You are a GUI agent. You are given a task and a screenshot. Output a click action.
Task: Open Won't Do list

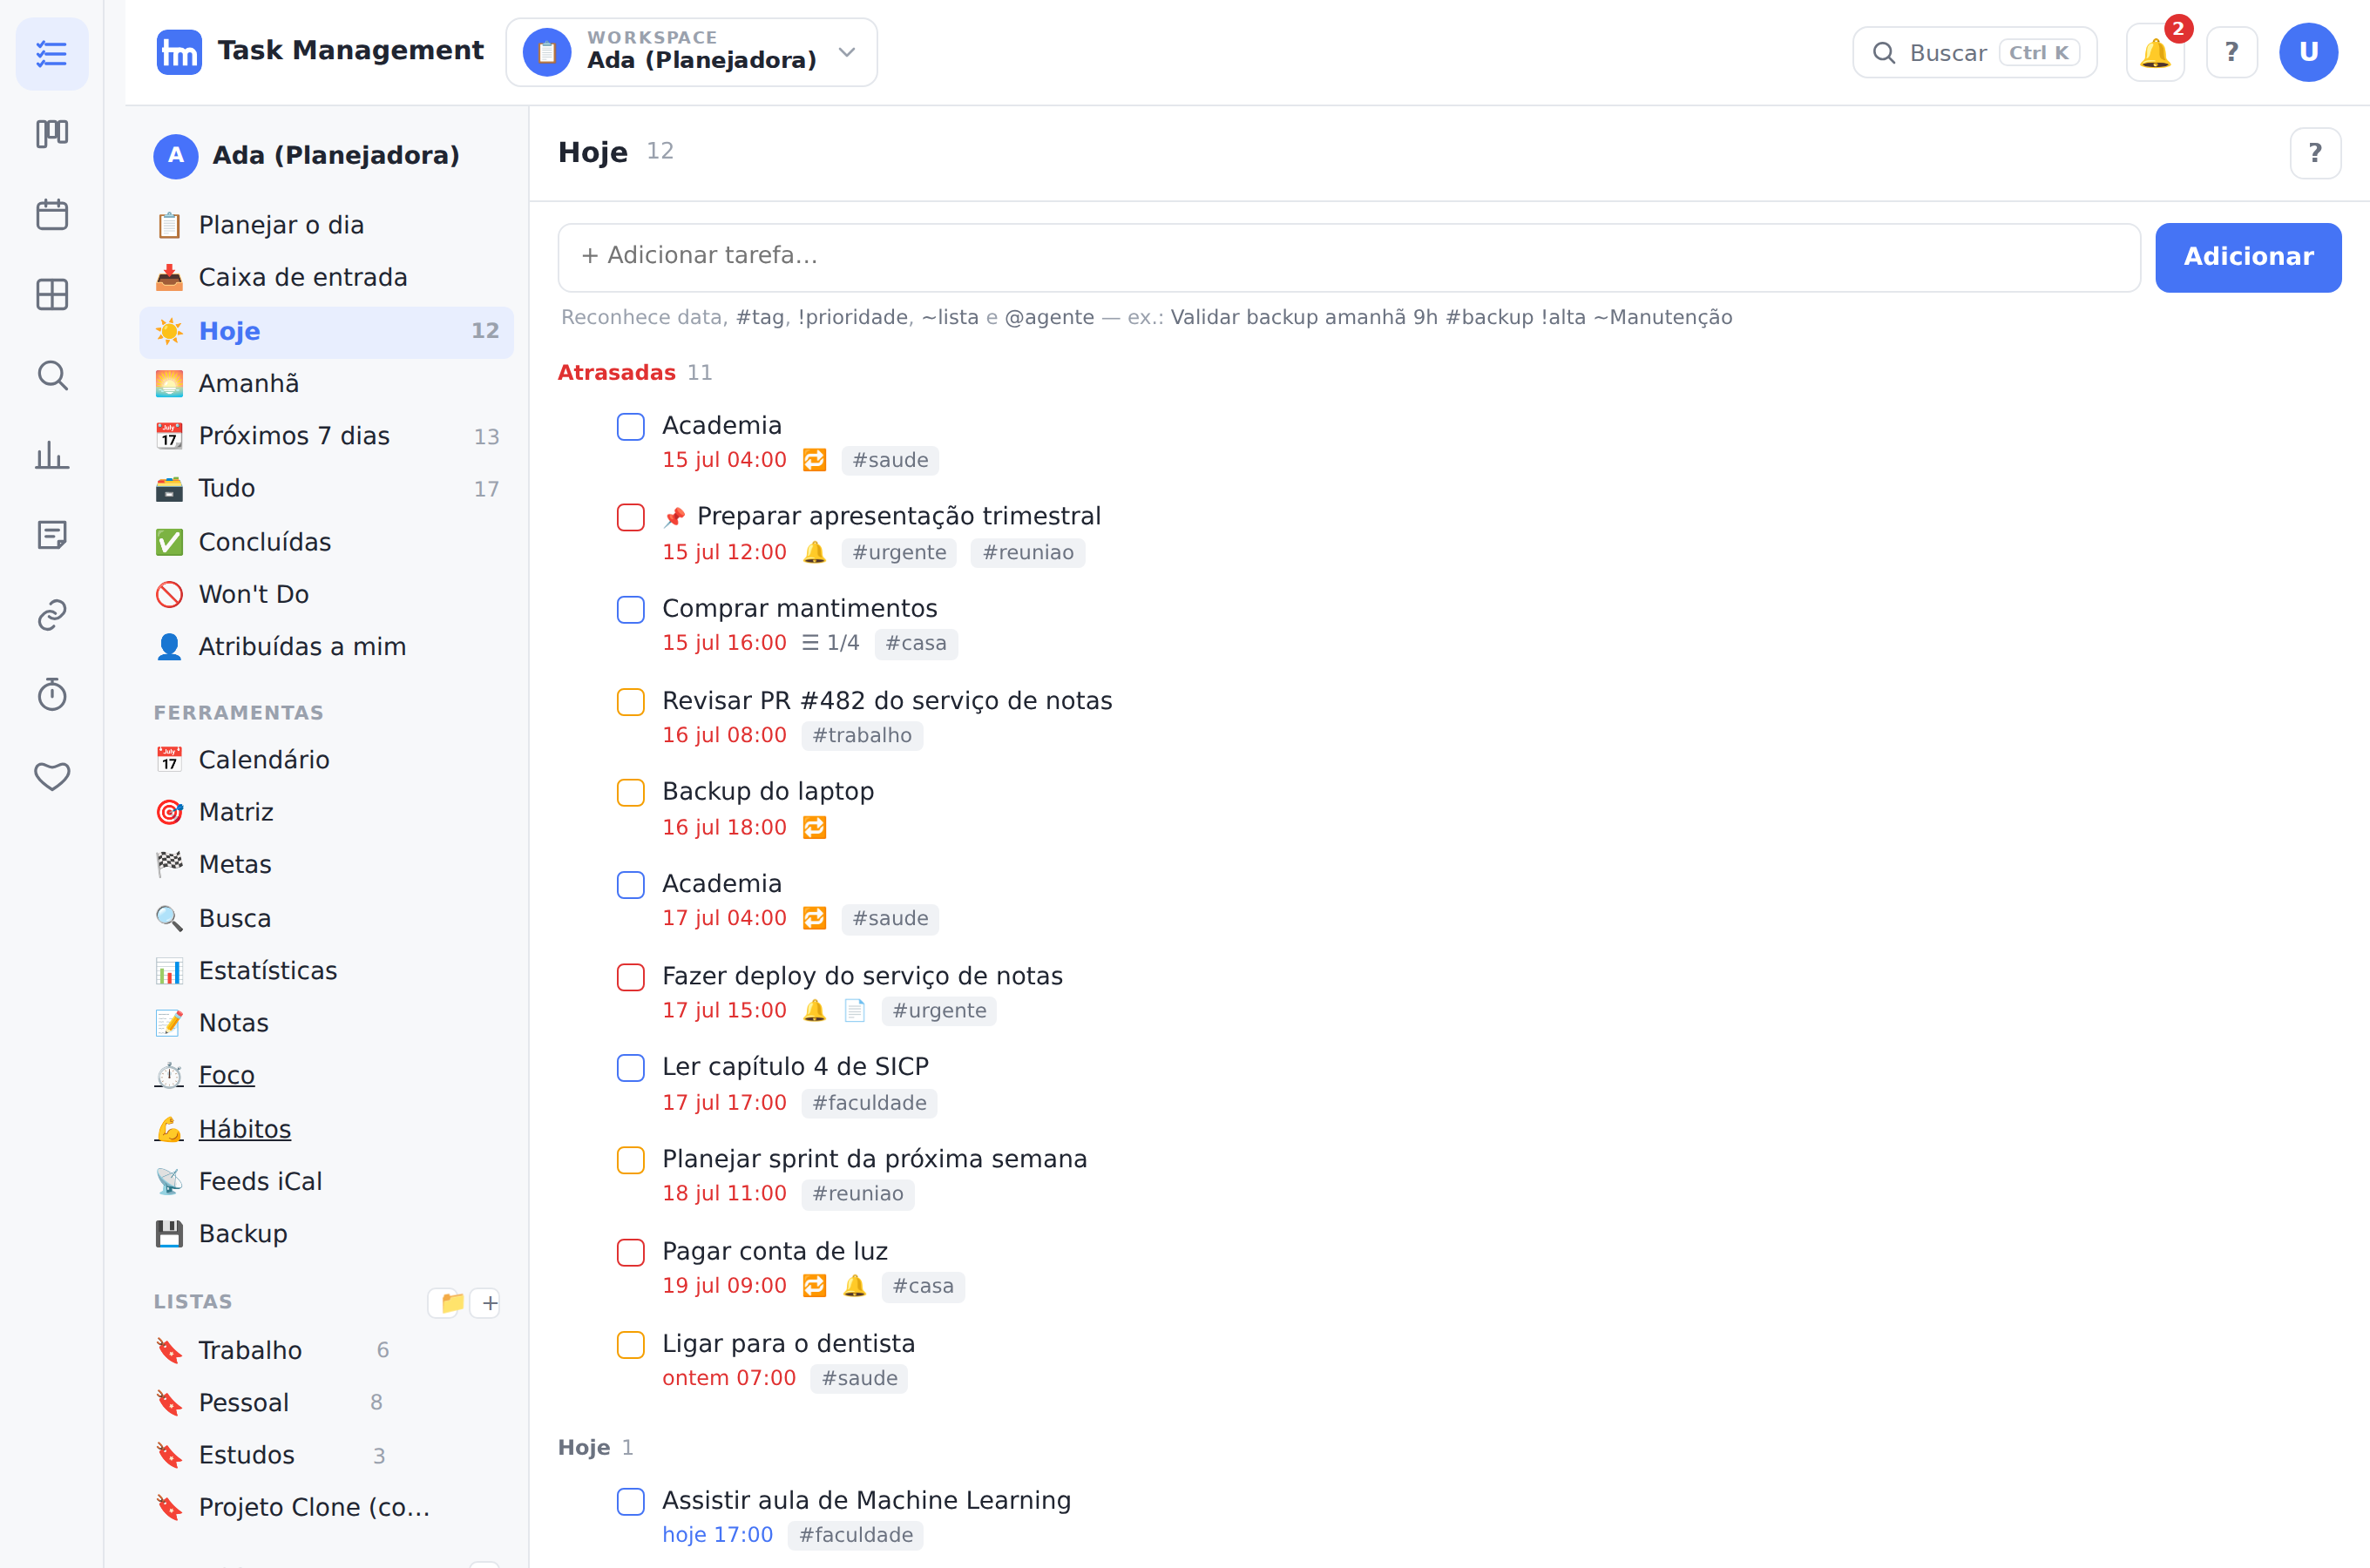tap(326, 594)
